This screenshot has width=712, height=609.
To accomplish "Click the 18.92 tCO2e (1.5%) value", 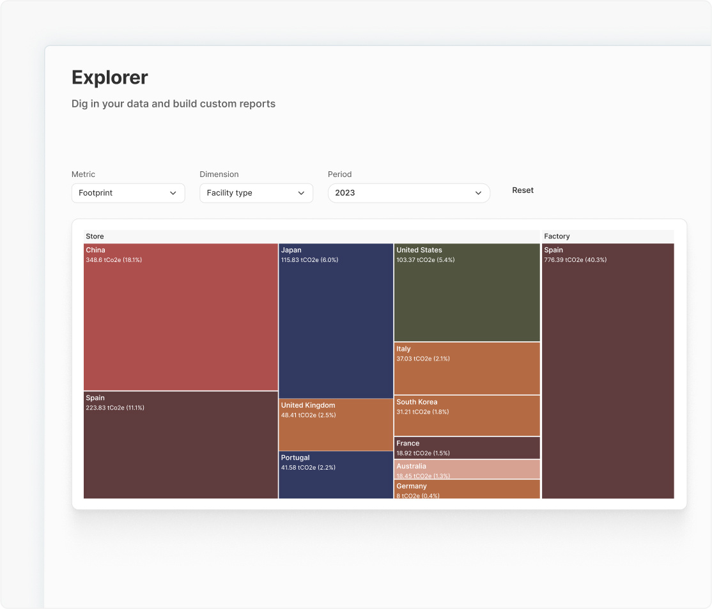I will point(423,453).
